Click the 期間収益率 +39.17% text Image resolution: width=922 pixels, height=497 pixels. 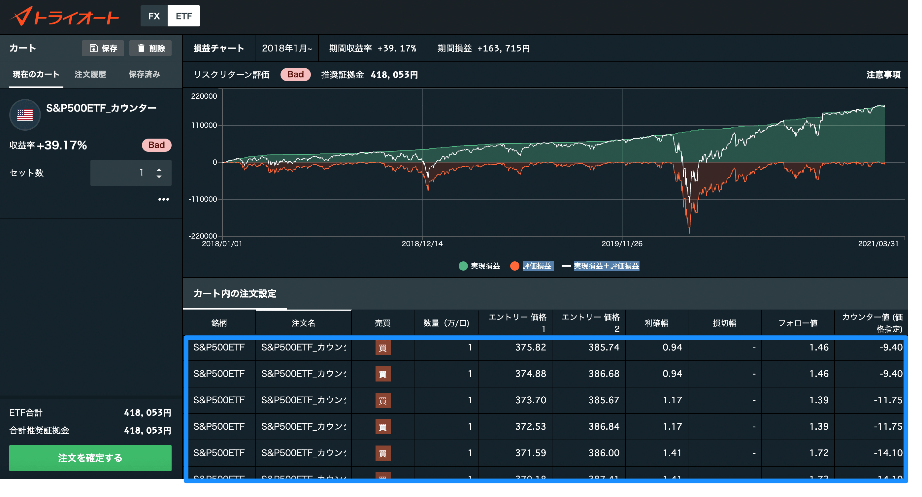(373, 48)
